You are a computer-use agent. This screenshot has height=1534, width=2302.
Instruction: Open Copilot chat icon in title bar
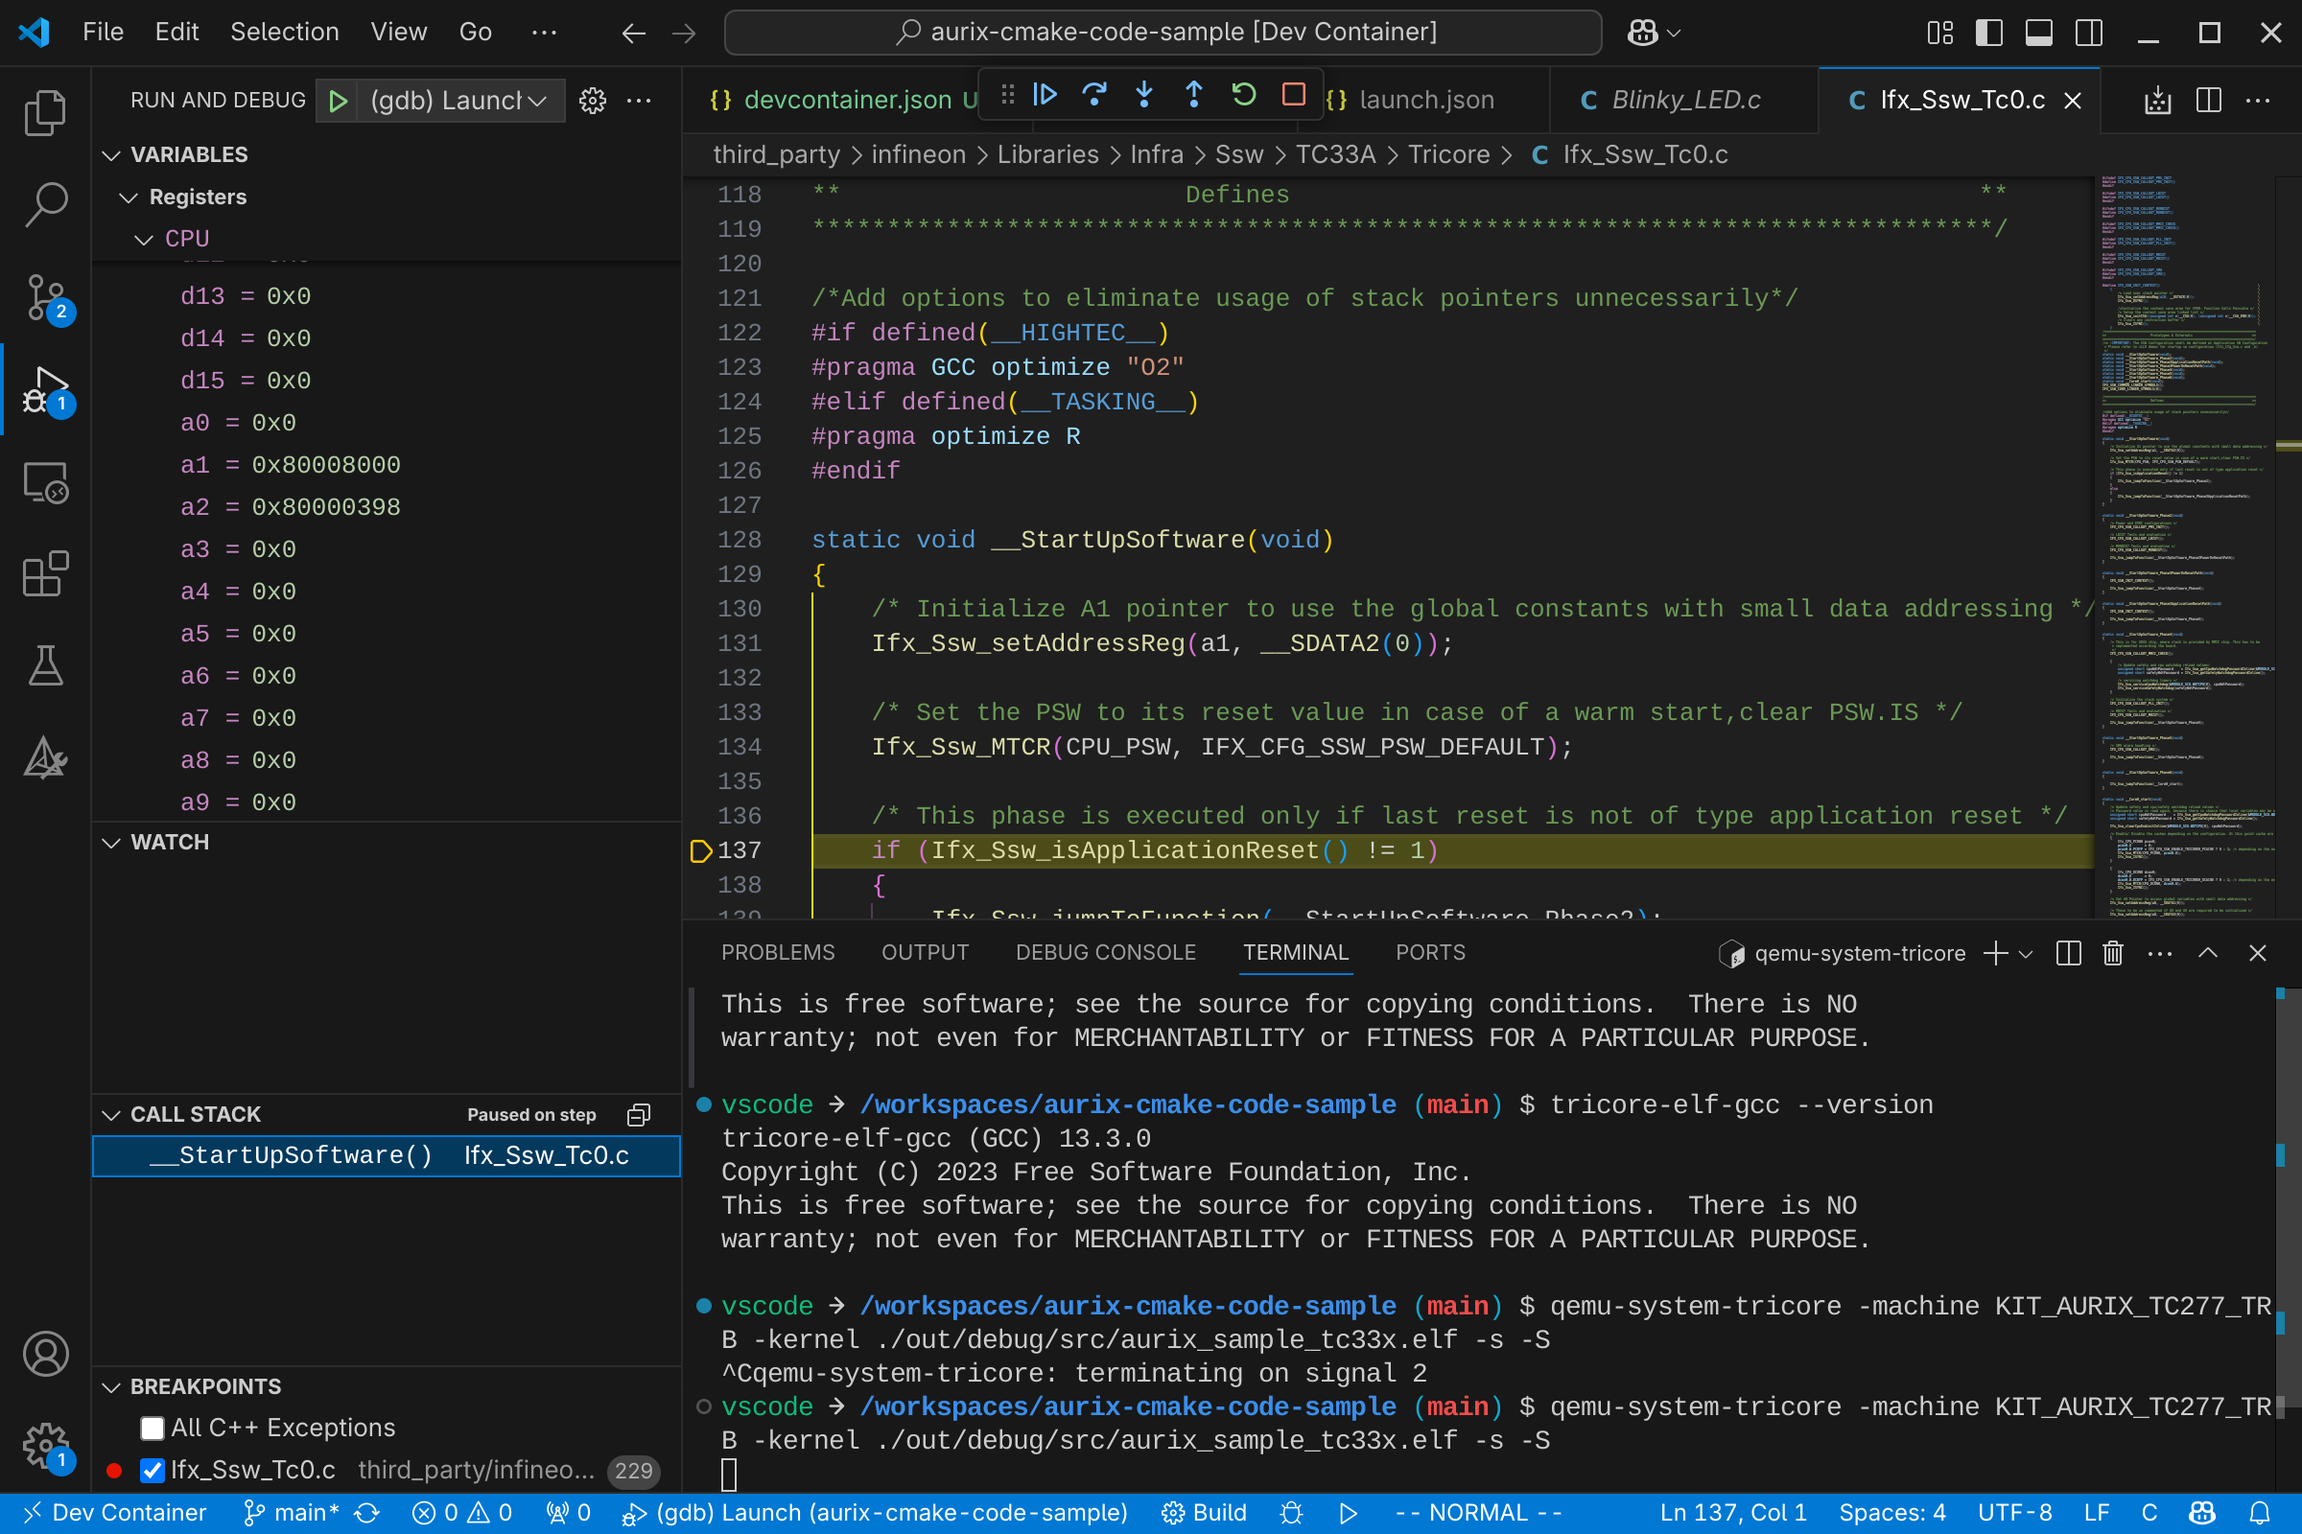click(x=1642, y=34)
